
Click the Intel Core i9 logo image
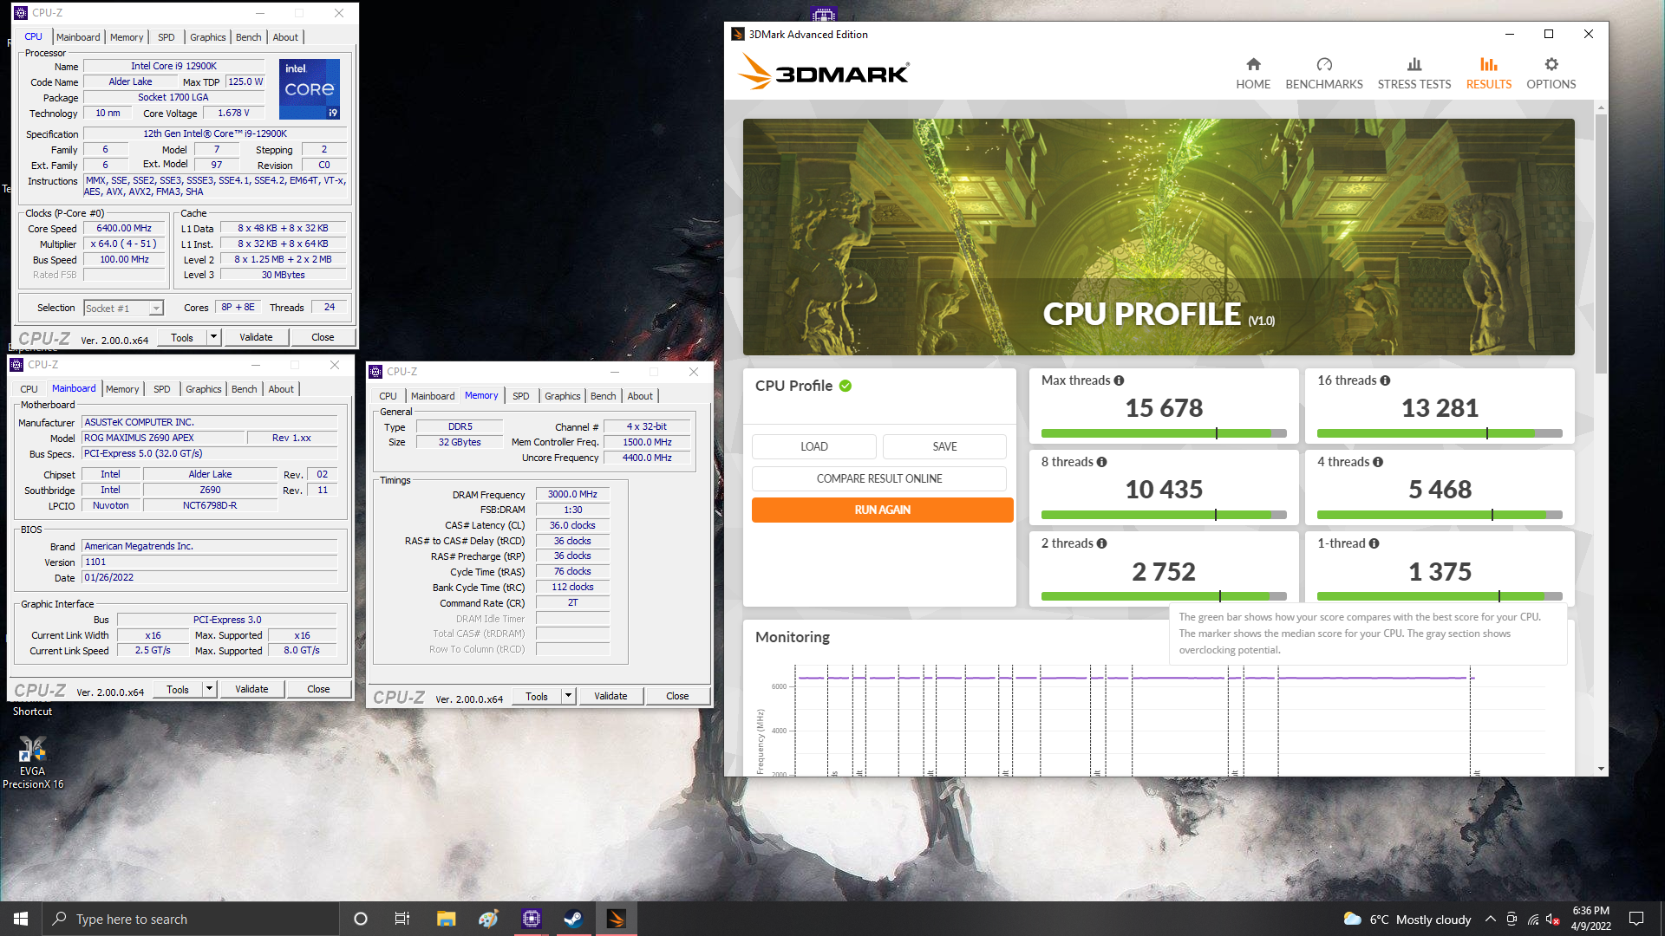[x=310, y=89]
